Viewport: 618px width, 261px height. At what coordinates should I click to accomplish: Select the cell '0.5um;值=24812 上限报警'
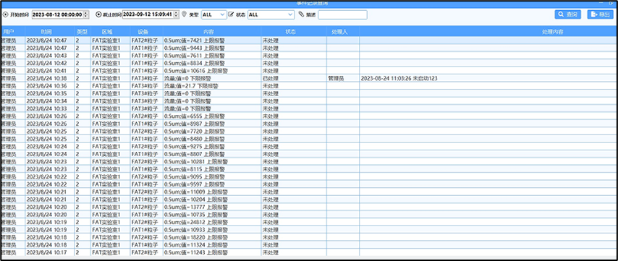212,223
